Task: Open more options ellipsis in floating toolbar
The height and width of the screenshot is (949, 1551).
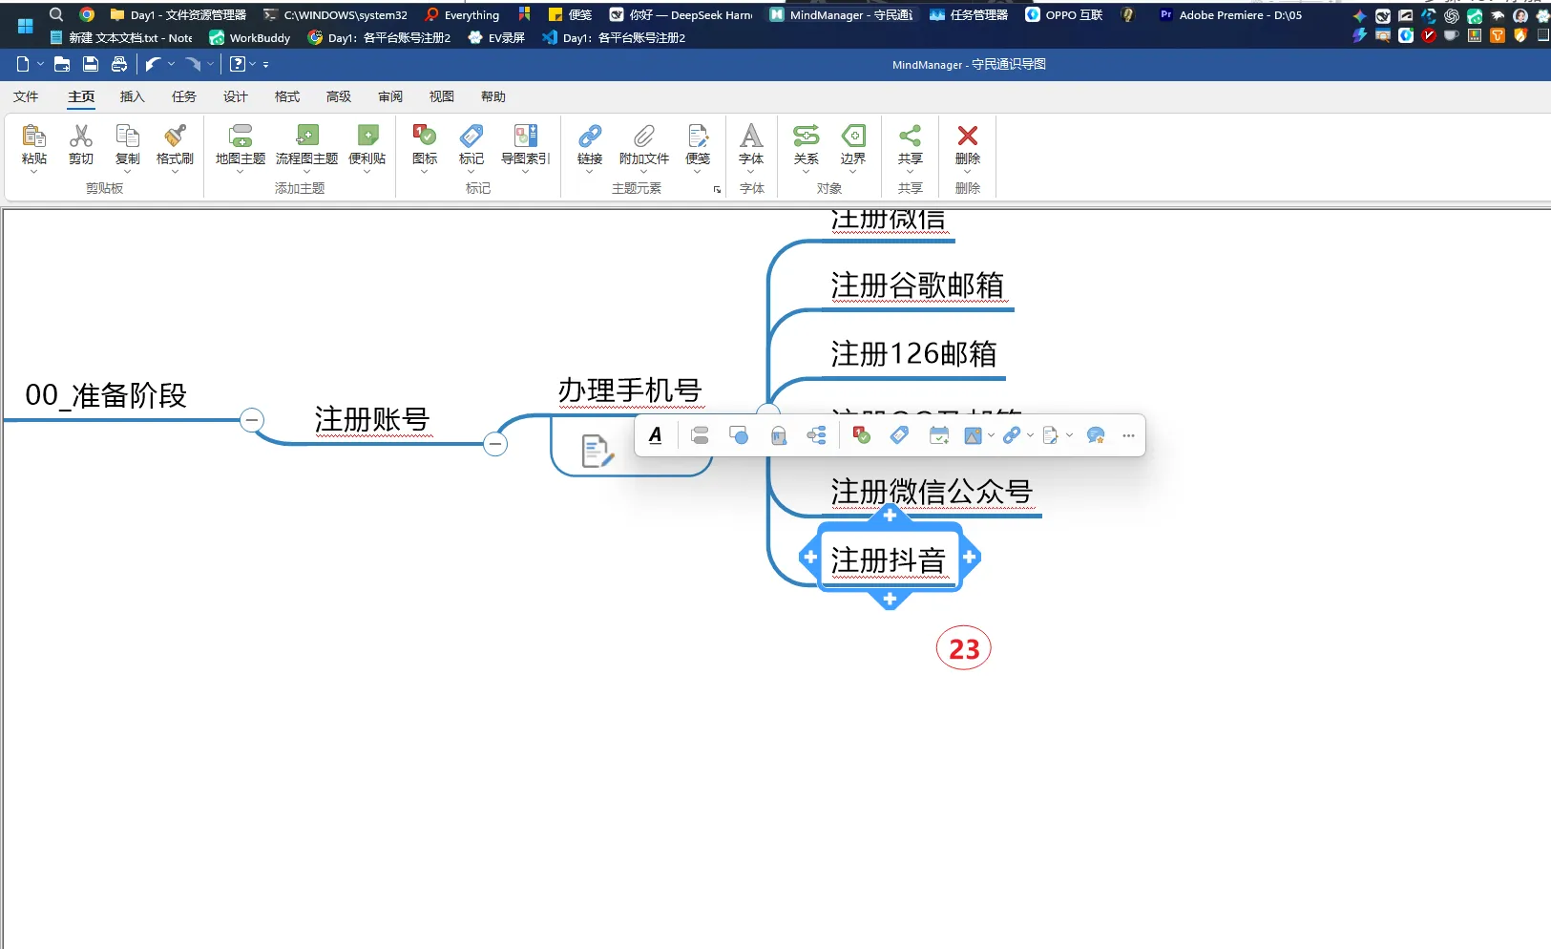Action: coord(1128,435)
